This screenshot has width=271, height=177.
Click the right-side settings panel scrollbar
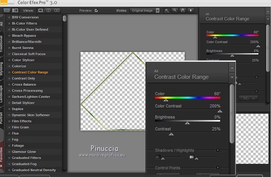coord(268,48)
